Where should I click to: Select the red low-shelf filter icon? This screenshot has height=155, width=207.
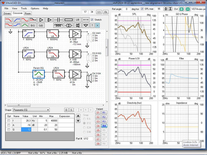8,25
